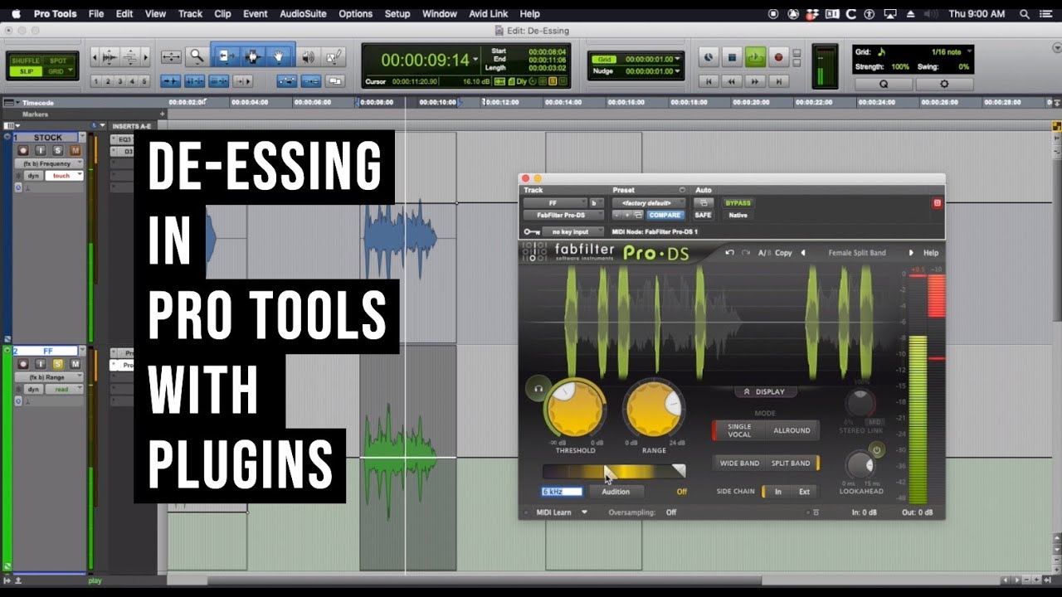Mute the FF track
1062x597 pixels.
point(75,364)
